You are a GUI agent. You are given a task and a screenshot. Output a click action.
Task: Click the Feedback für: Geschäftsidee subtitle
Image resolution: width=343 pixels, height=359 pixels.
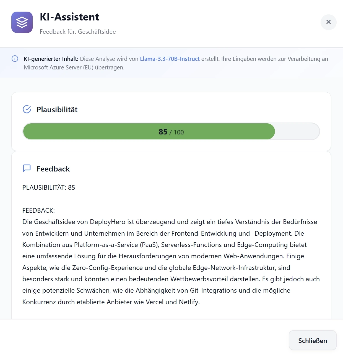tap(78, 32)
